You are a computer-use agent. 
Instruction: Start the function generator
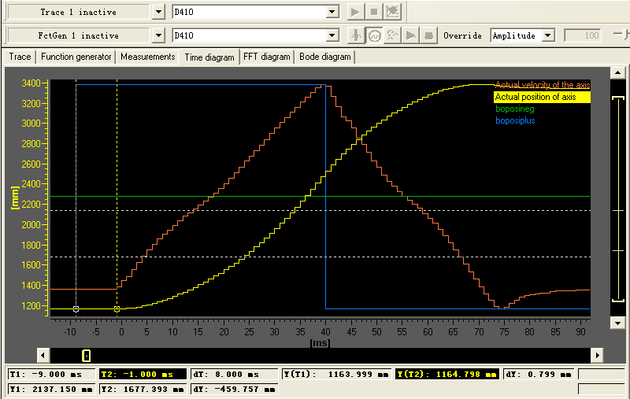tap(410, 35)
